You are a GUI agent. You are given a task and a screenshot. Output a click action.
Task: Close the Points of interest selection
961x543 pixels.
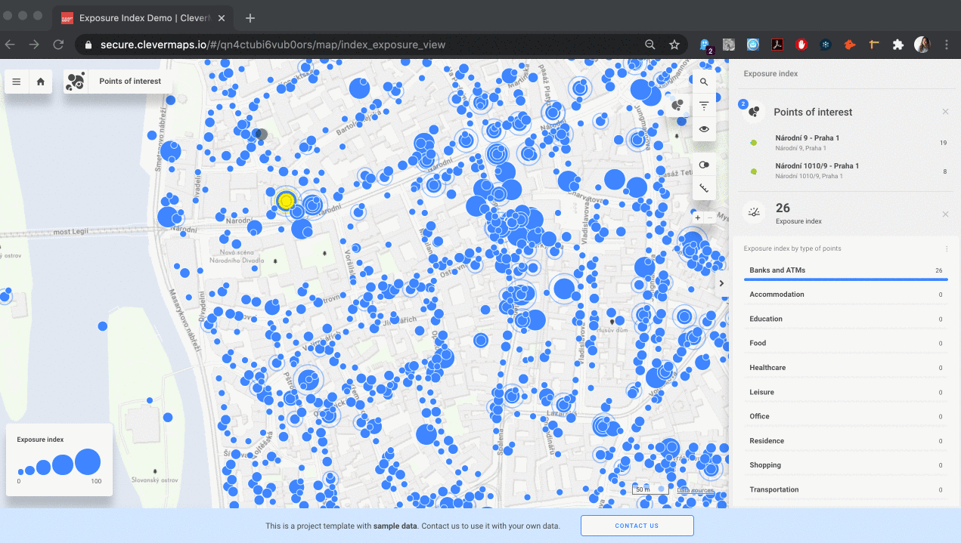[945, 112]
